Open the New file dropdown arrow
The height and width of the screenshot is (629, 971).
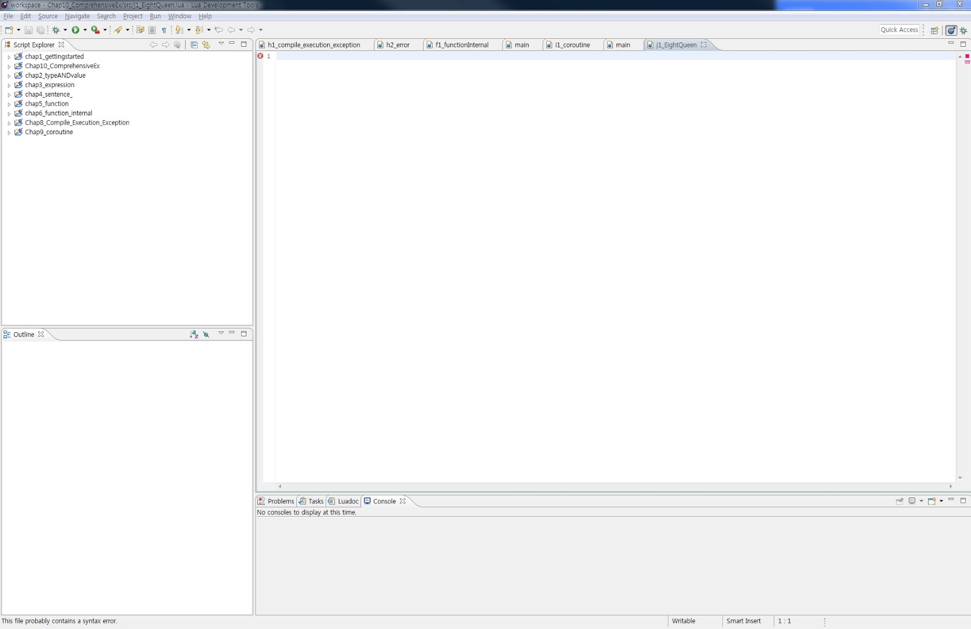click(18, 30)
